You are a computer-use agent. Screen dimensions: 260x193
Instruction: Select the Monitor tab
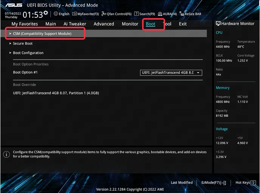click(x=130, y=24)
